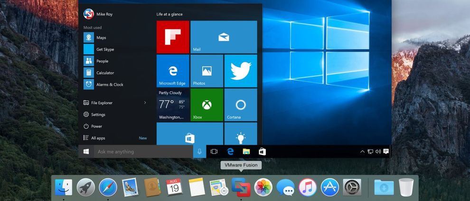This screenshot has width=470, height=201.
Task: Click the Windows Start button
Action: click(x=86, y=152)
